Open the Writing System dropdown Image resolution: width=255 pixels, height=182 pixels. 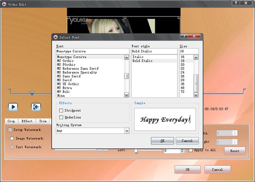(127, 131)
